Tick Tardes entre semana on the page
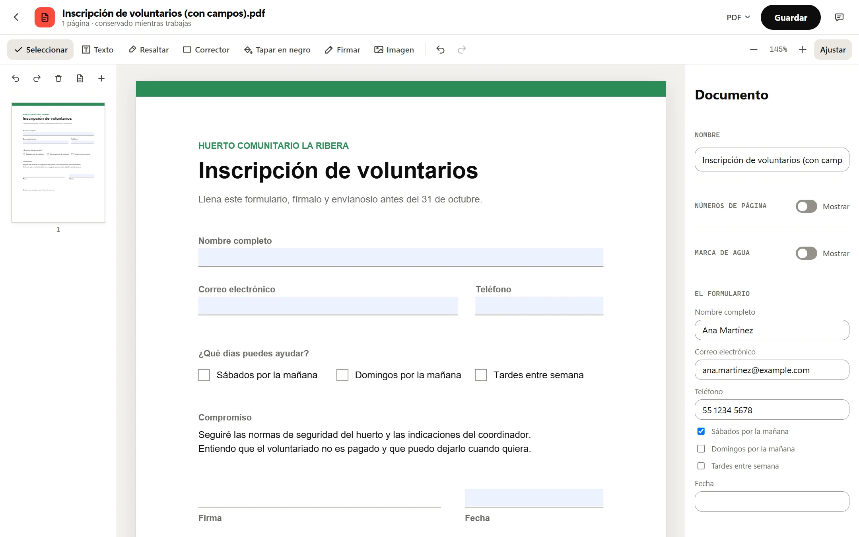The image size is (859, 537). tap(481, 375)
